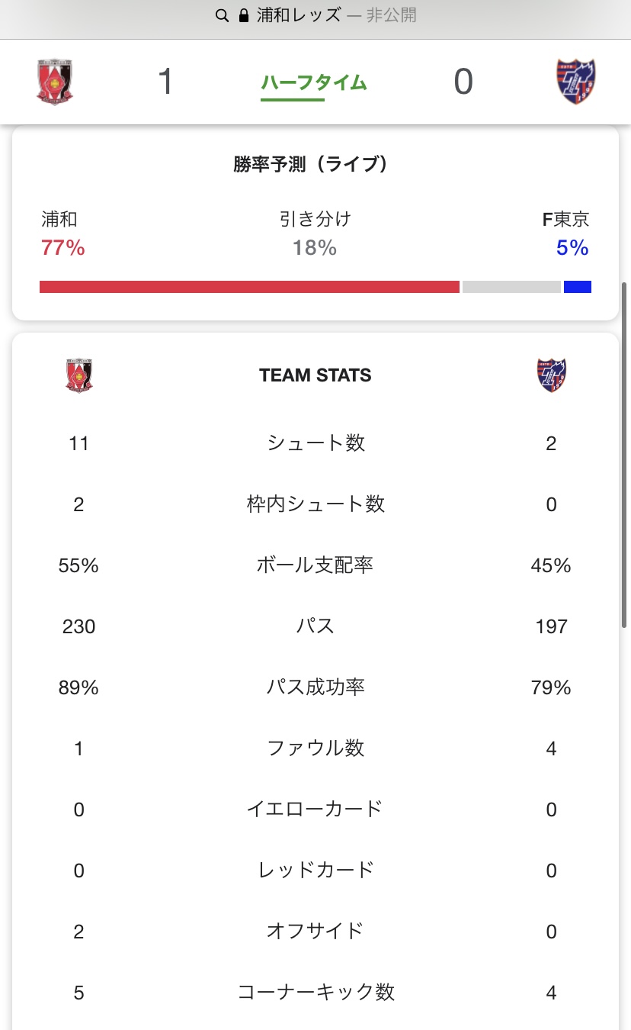
Task: Click the search magnifier icon in address bar
Action: click(222, 16)
